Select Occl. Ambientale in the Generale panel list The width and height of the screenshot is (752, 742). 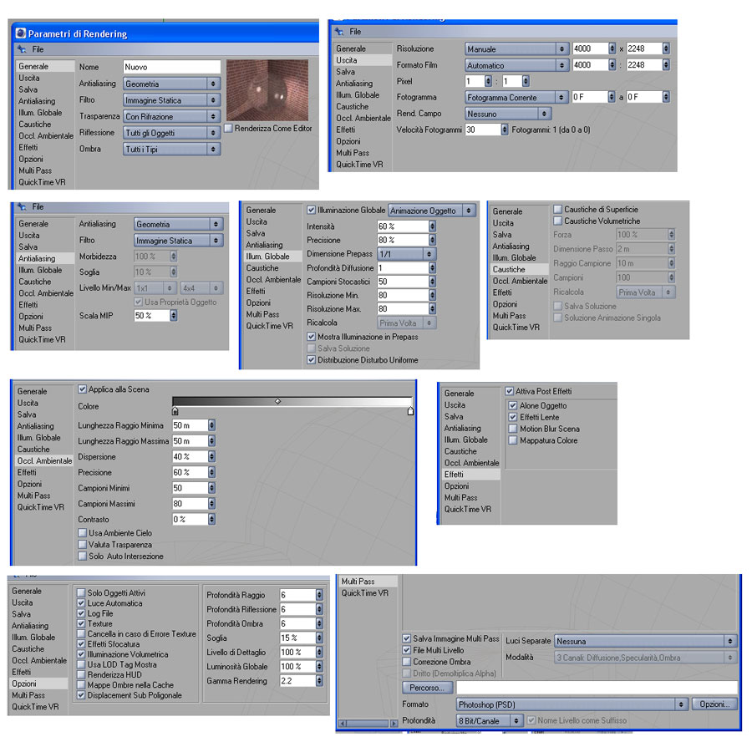click(46, 135)
